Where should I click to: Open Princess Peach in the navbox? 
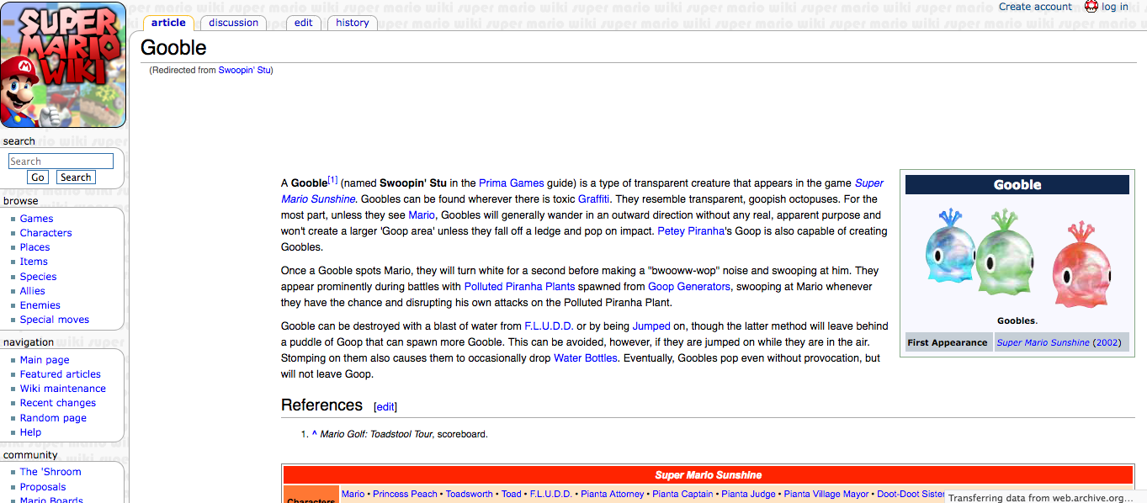tap(406, 494)
